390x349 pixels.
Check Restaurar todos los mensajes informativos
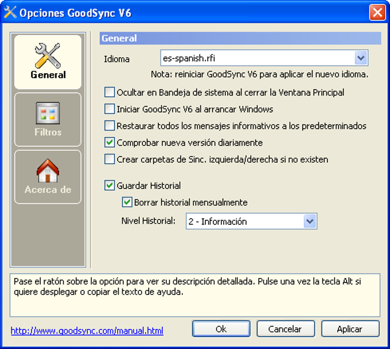(x=110, y=126)
